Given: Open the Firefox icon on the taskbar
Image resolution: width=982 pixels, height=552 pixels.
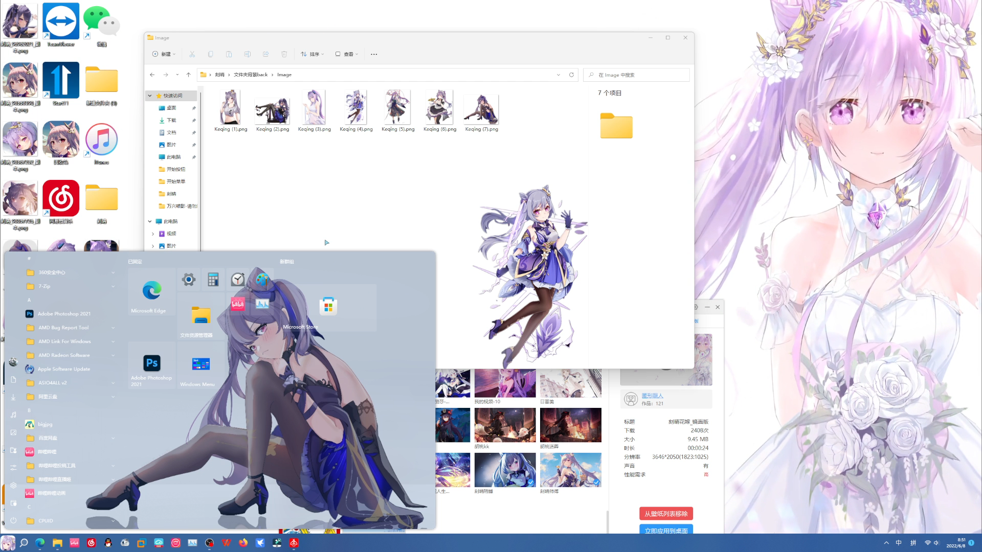Looking at the screenshot, I should click(243, 543).
